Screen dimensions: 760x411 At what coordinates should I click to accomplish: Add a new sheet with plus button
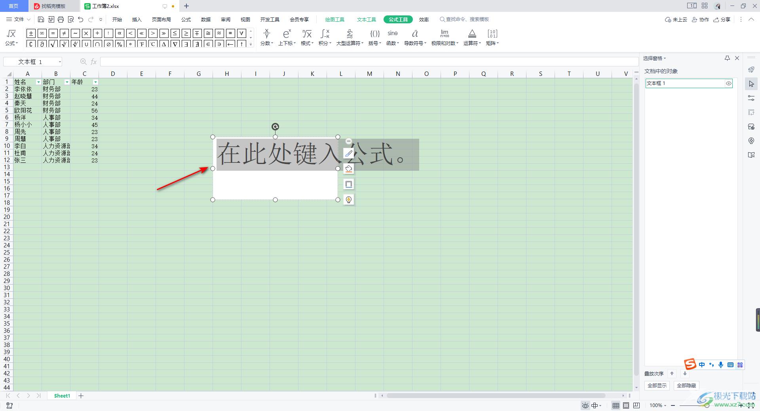point(81,396)
